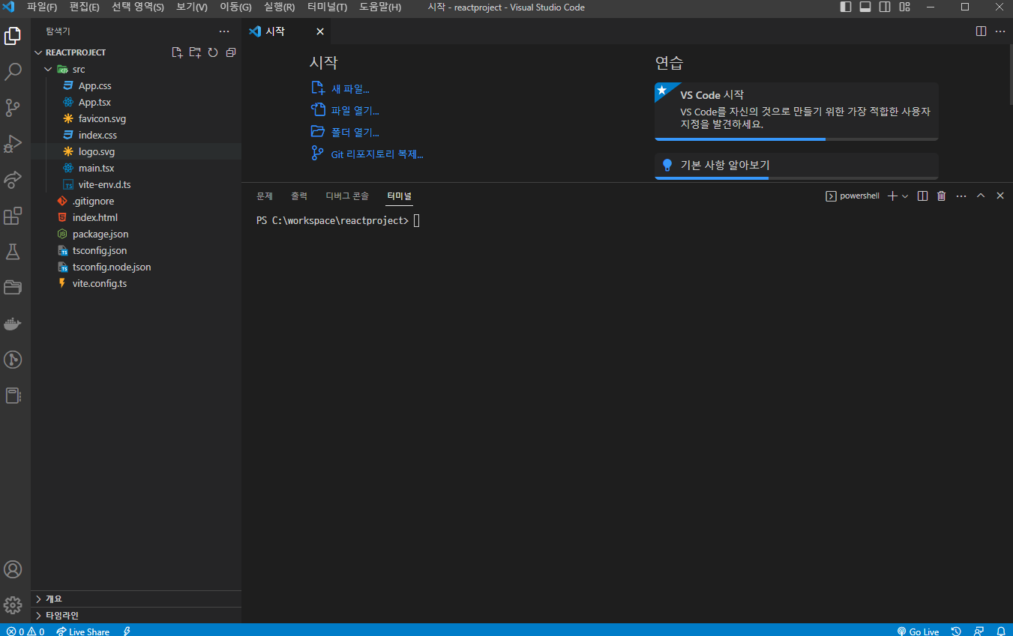Split the terminal panel

point(923,196)
